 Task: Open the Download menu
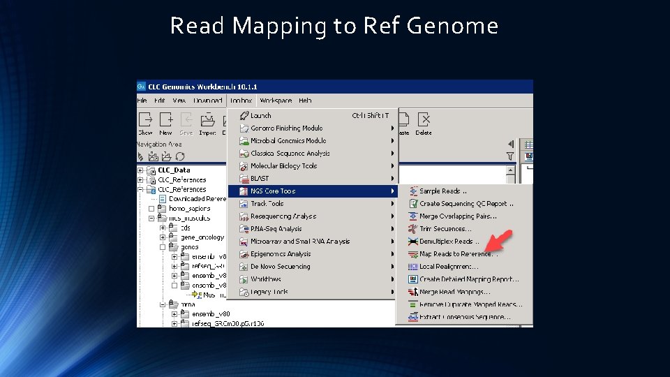[x=208, y=101]
